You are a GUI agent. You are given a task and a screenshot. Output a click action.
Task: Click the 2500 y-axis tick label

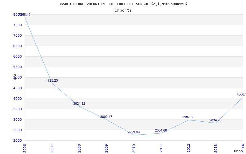[18, 130]
